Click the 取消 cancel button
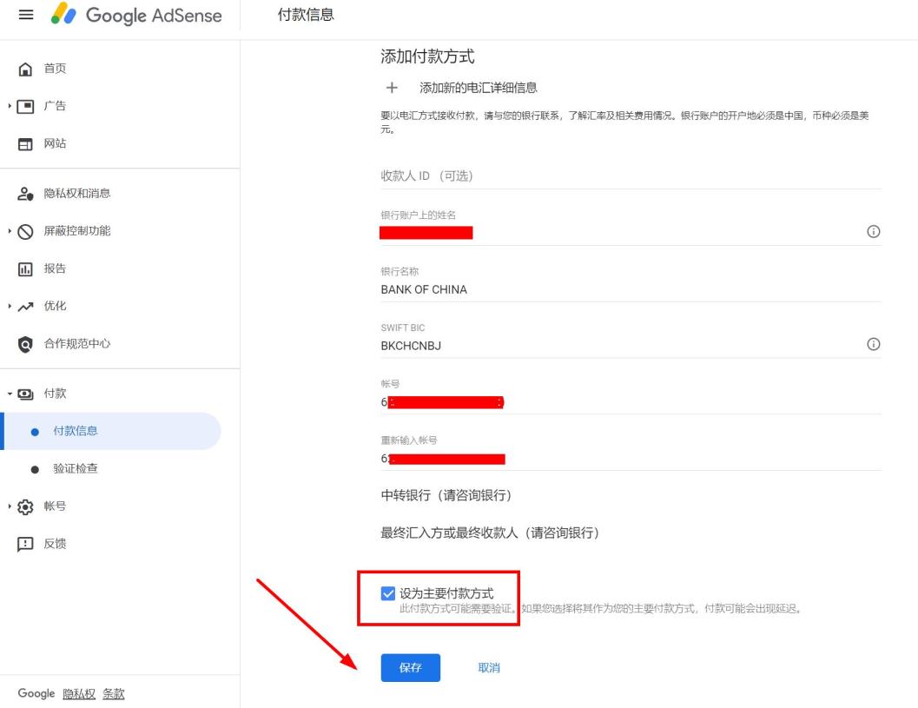918x708 pixels. tap(489, 667)
